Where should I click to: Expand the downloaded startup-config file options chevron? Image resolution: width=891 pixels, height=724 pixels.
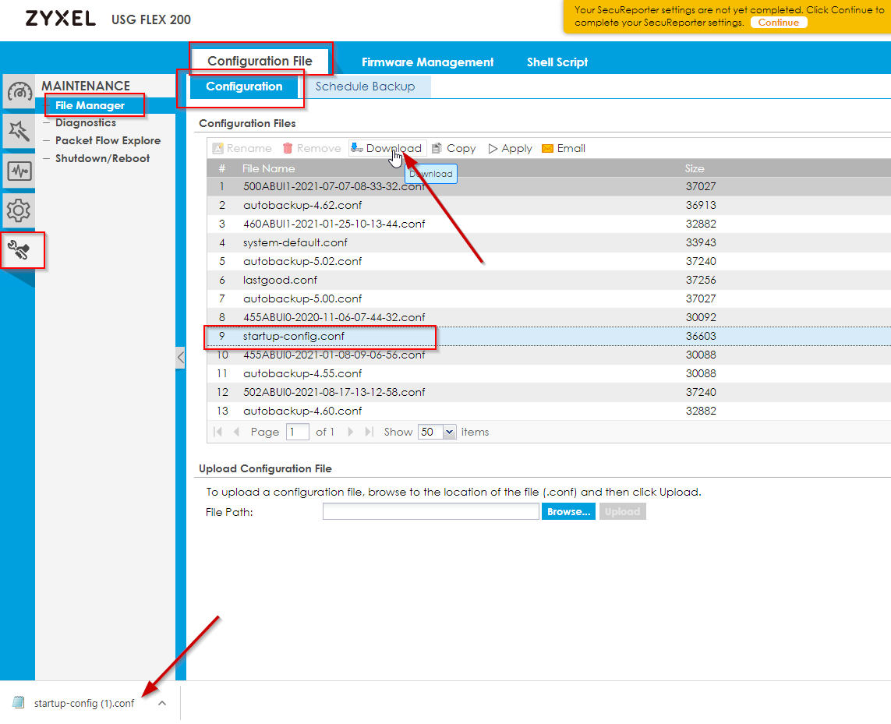[162, 703]
